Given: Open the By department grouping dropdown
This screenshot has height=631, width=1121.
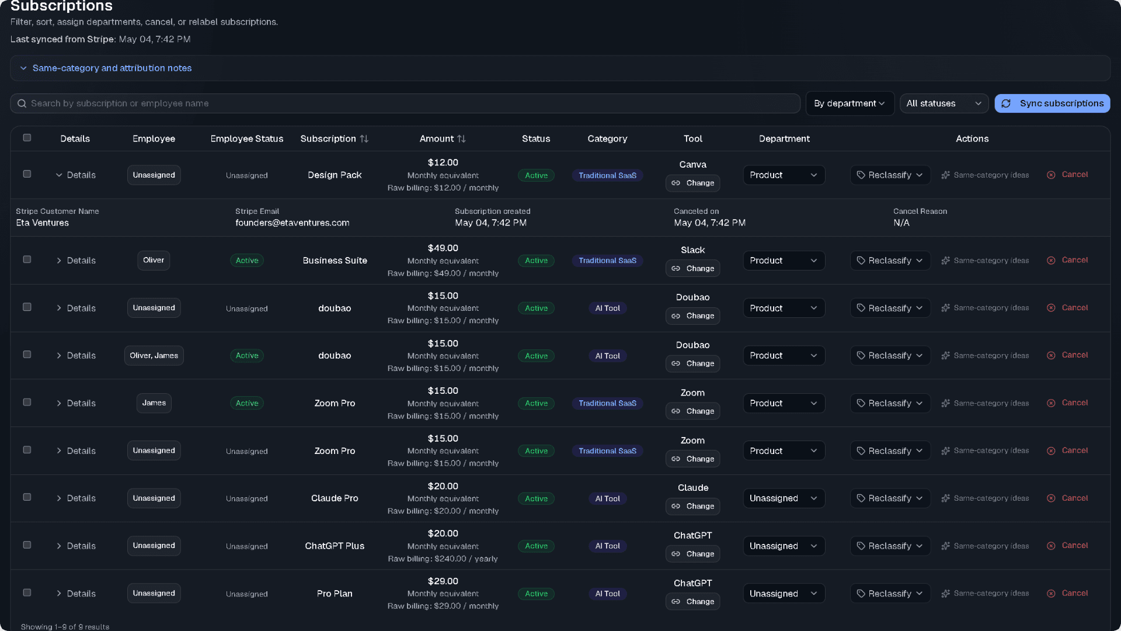Looking at the screenshot, I should [850, 103].
